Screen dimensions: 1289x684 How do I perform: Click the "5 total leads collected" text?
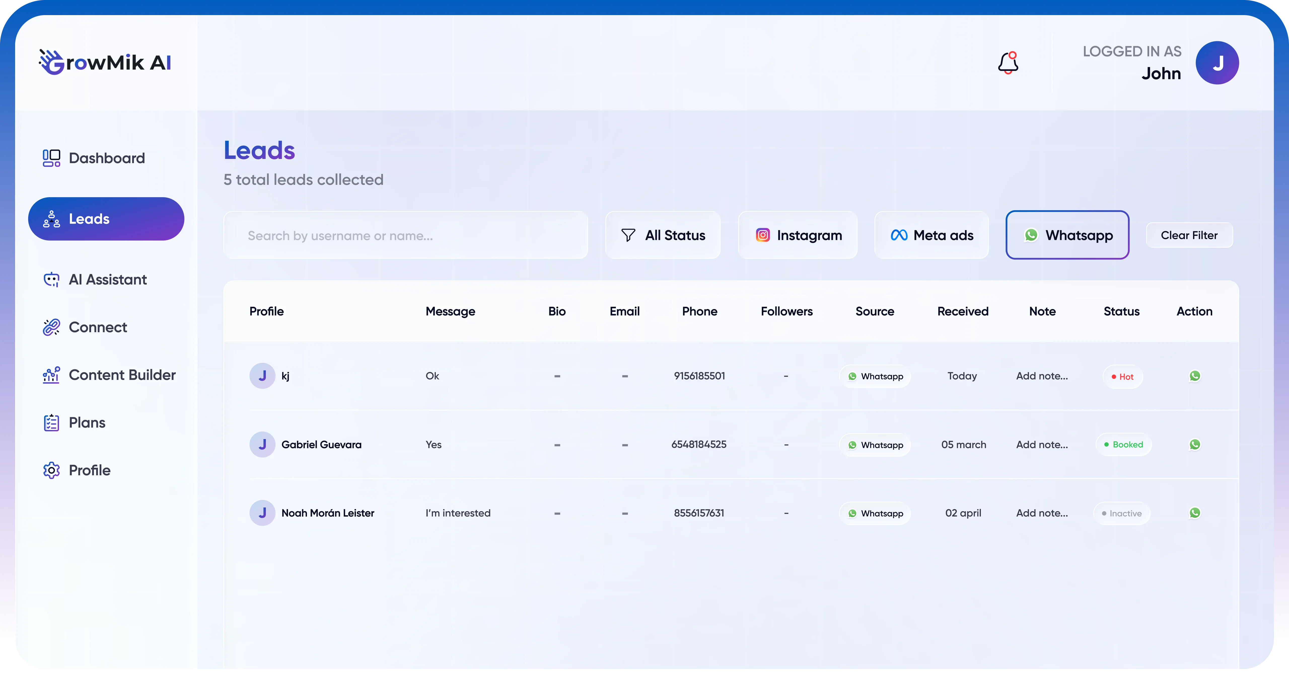(303, 180)
